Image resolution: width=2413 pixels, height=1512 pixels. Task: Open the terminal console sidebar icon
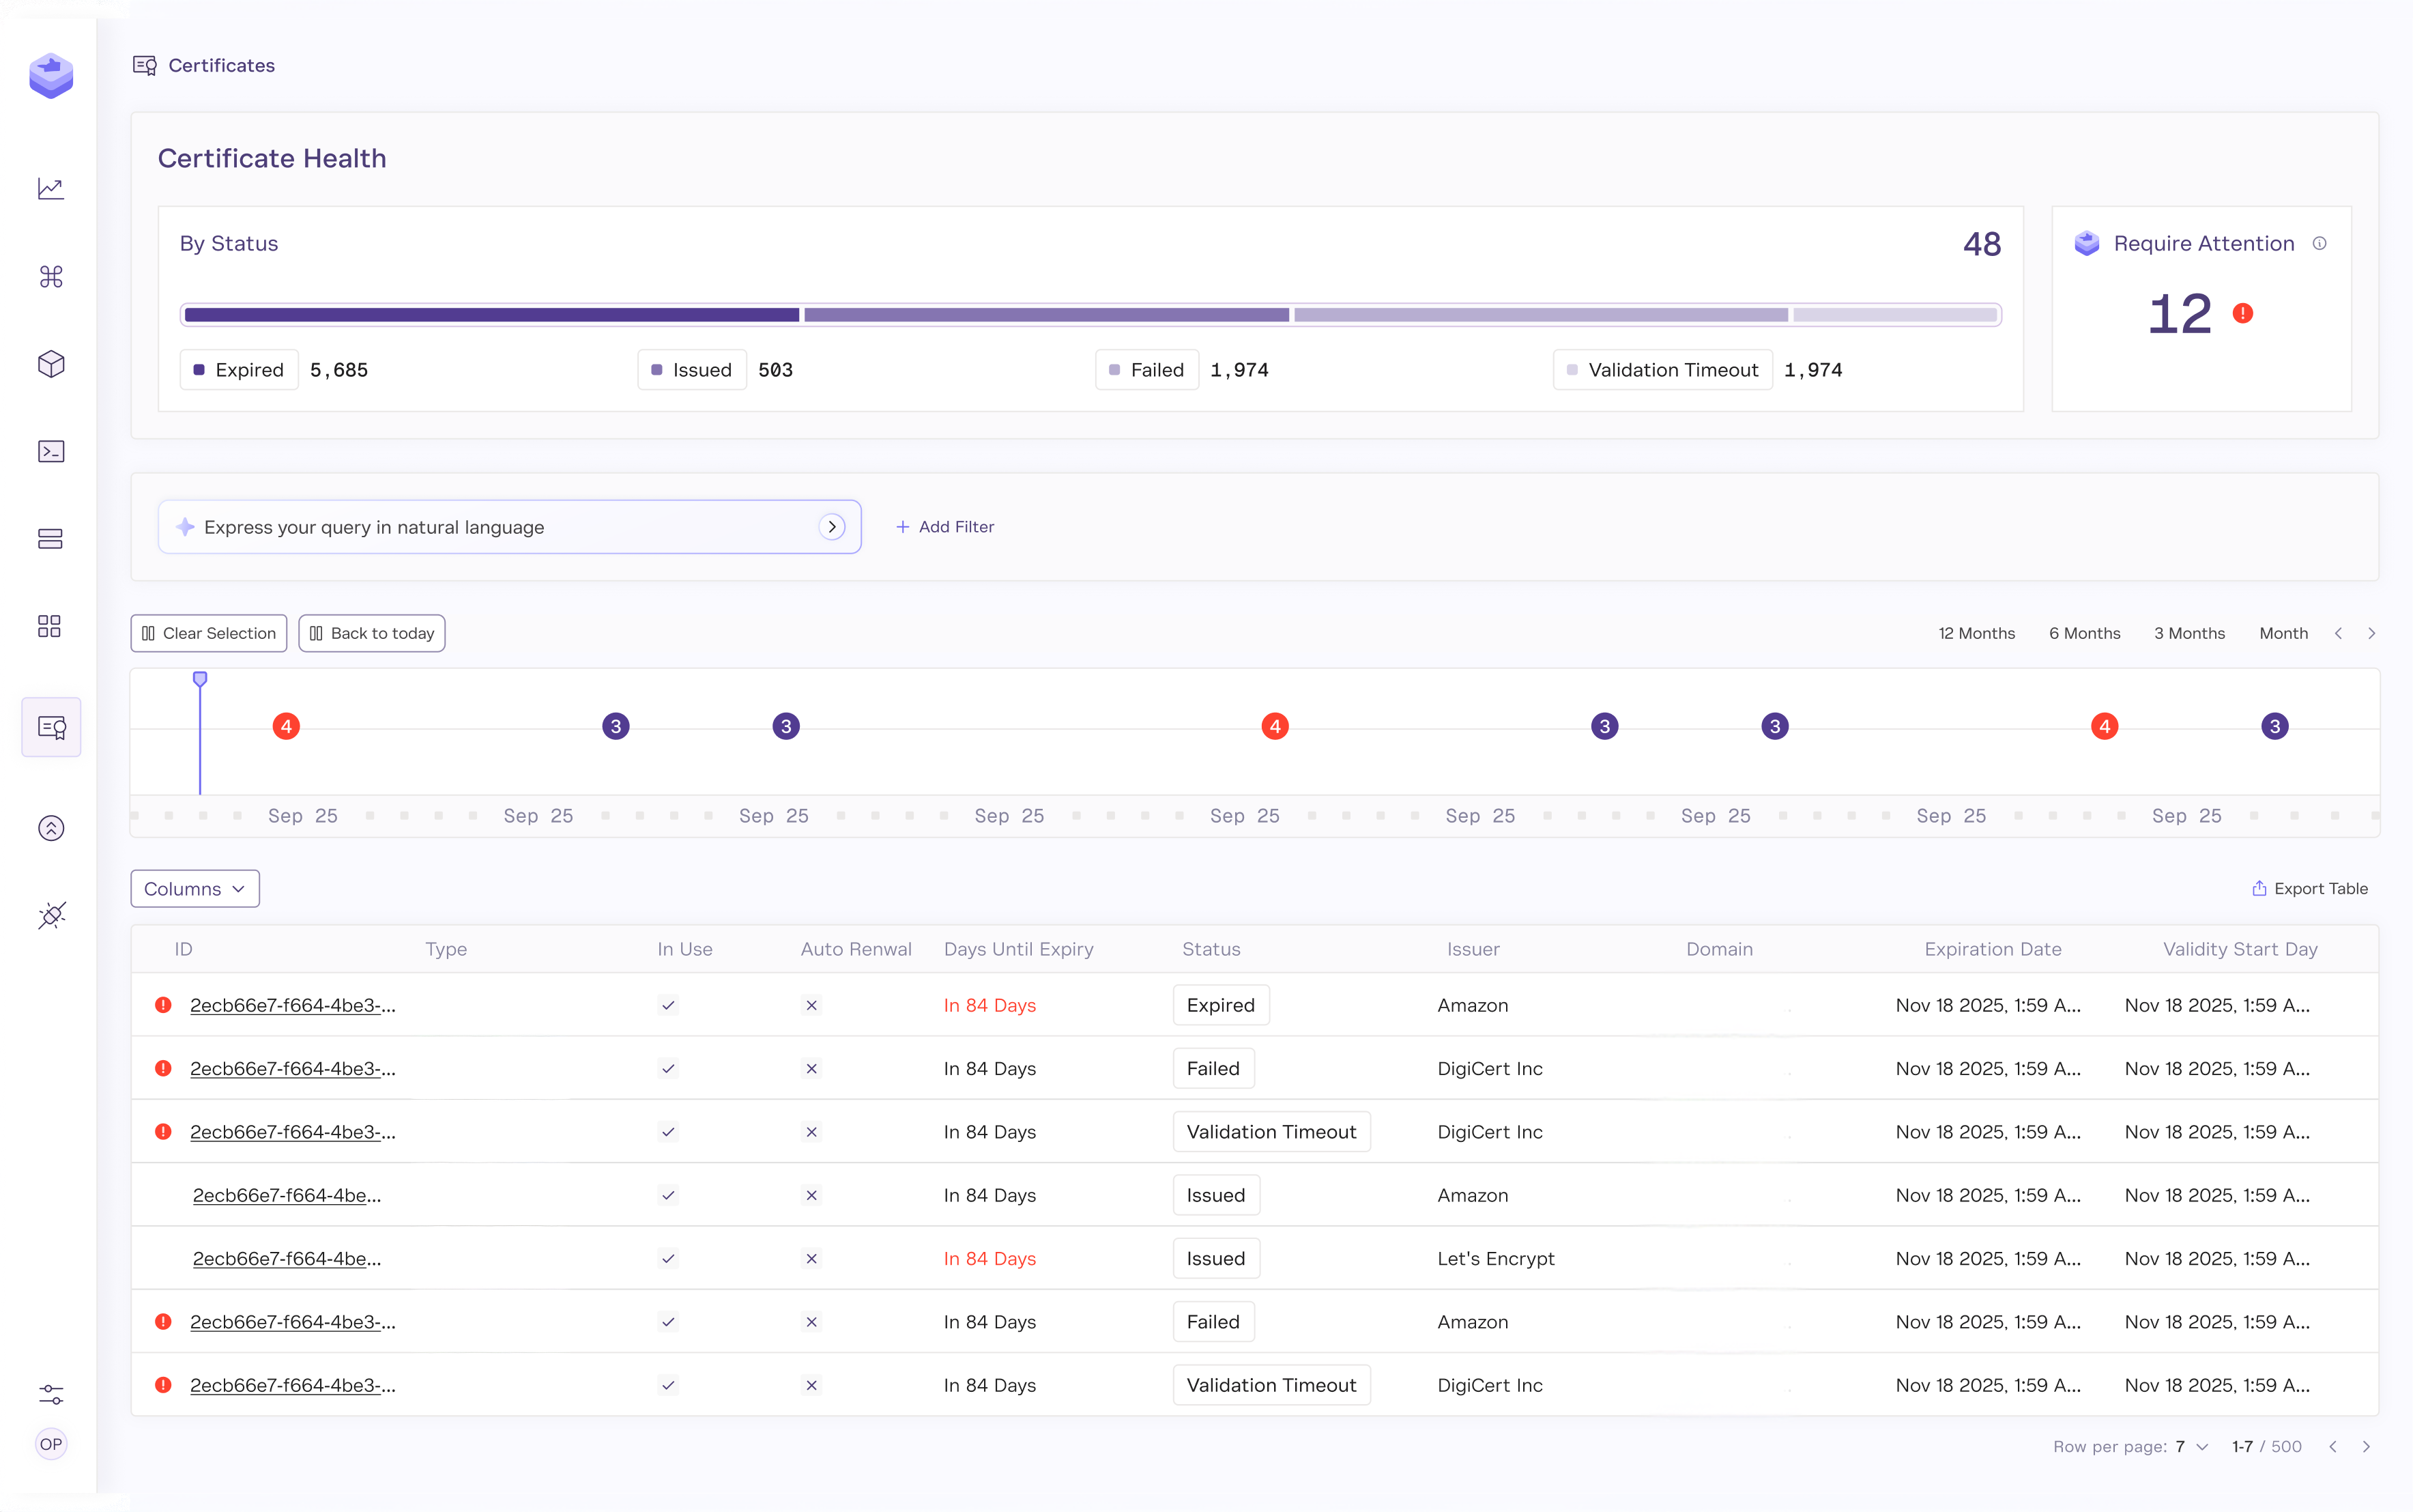click(51, 451)
